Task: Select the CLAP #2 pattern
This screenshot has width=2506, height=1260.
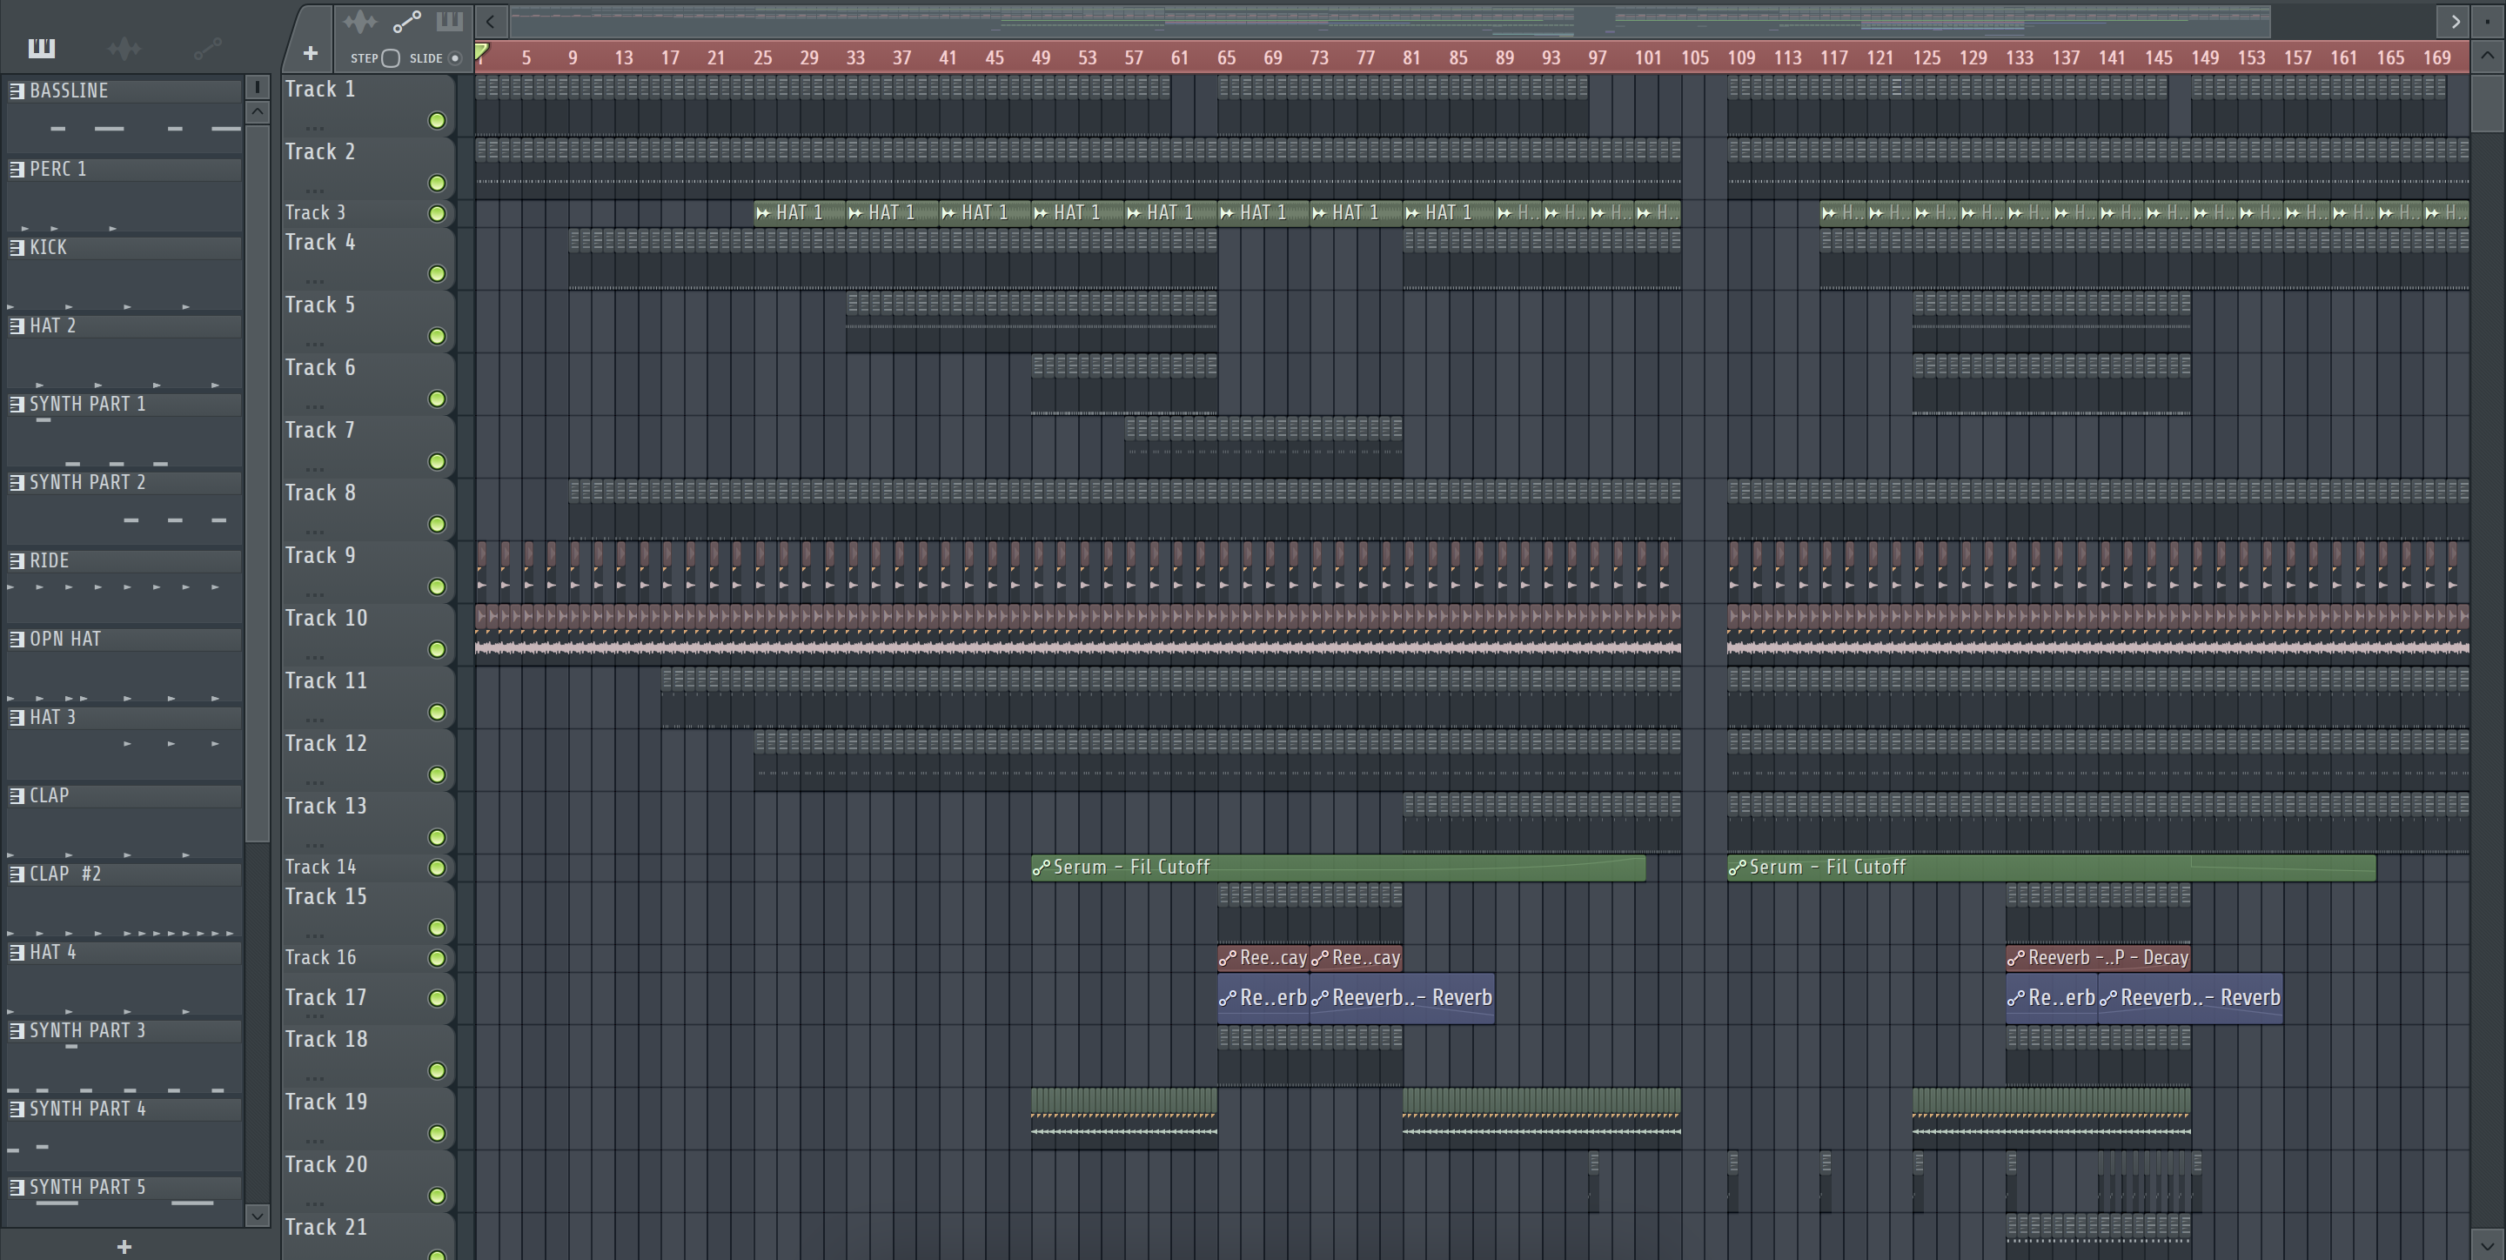Action: (x=124, y=874)
